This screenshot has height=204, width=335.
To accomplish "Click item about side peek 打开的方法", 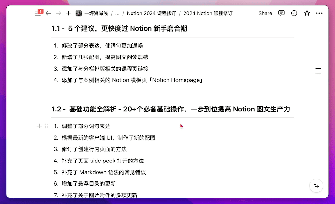I will pos(103,161).
